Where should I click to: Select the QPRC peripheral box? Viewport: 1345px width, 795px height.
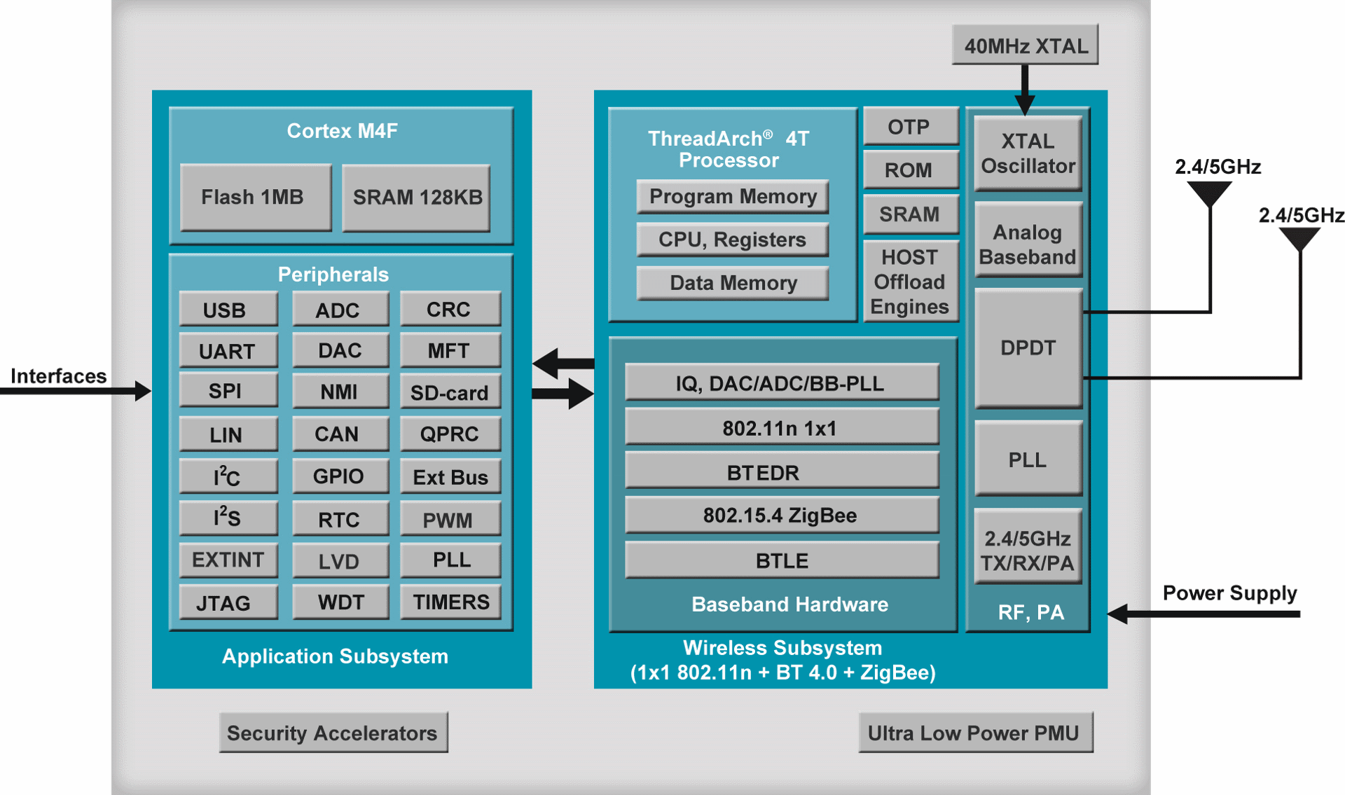click(x=450, y=434)
